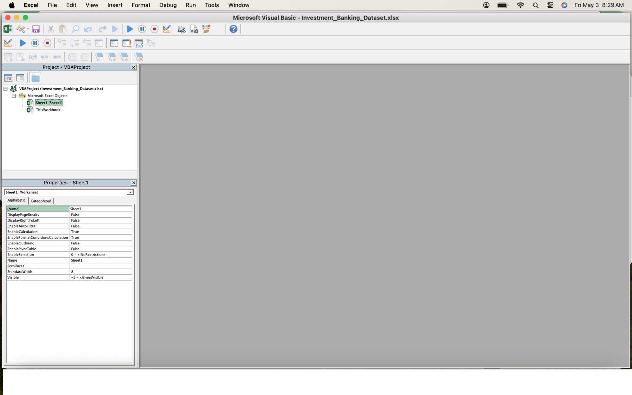This screenshot has height=395, width=632.
Task: Click the blue Help question mark icon
Action: (233, 29)
